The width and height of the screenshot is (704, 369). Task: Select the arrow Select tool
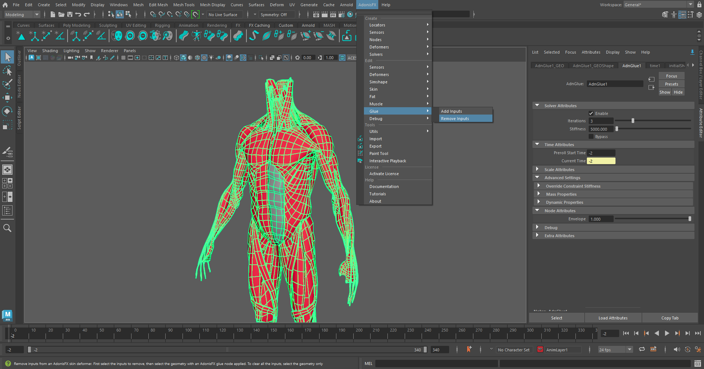click(7, 57)
